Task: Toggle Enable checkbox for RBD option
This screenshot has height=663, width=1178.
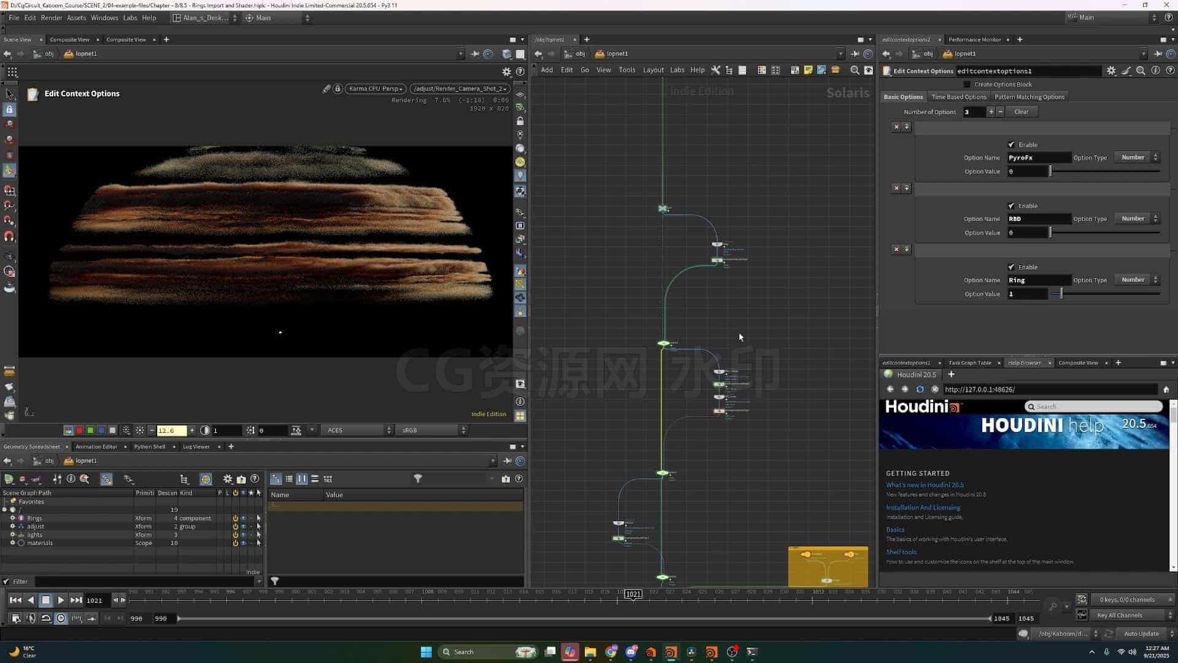Action: [1011, 206]
